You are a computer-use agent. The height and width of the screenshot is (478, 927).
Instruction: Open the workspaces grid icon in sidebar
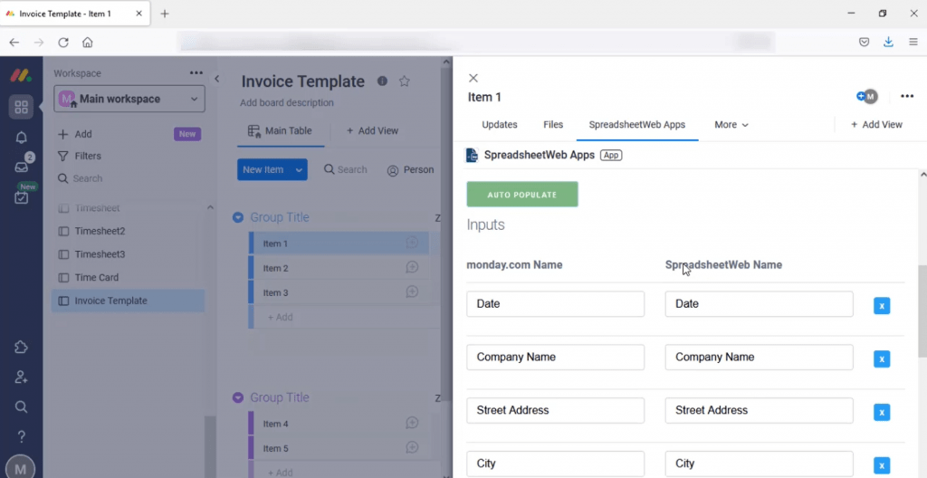[22, 107]
